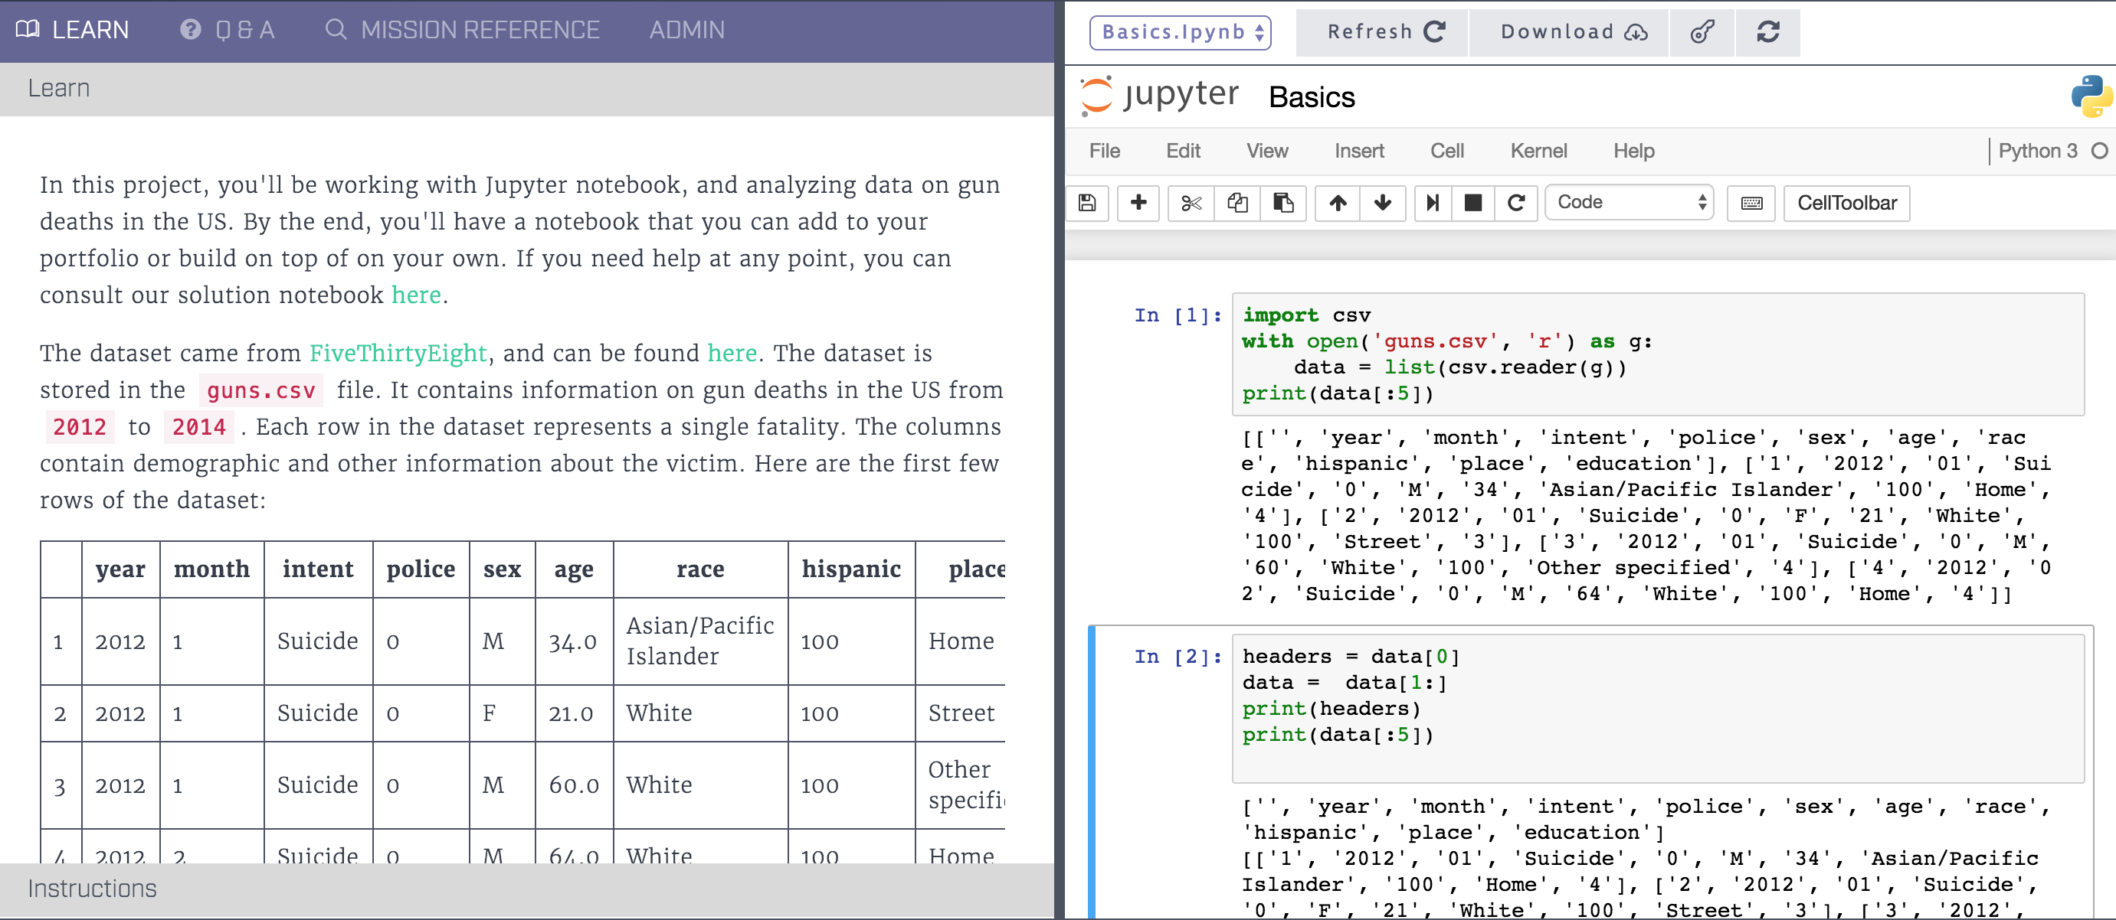
Task: Click the '60.0' age cell
Action: coord(573,785)
